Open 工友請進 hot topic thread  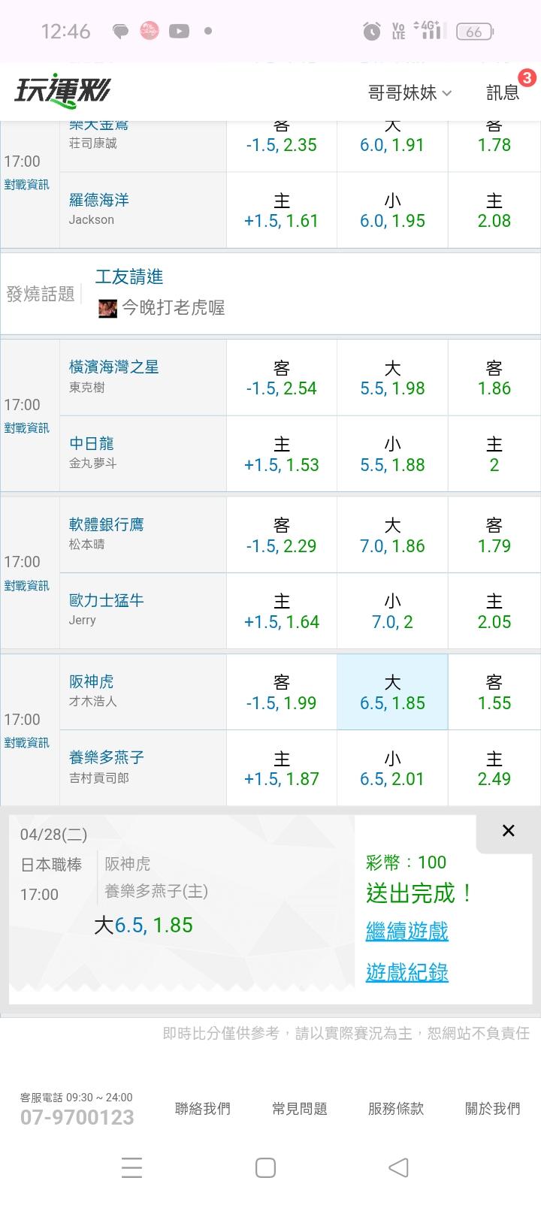click(129, 276)
